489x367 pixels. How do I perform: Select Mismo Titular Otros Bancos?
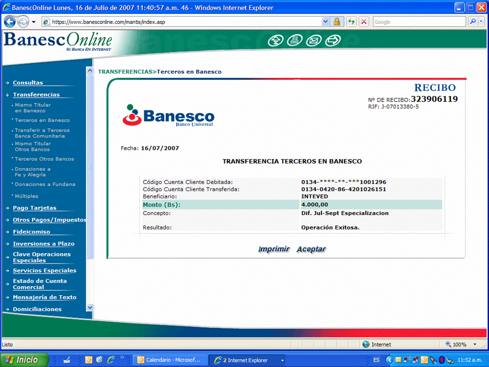click(33, 146)
